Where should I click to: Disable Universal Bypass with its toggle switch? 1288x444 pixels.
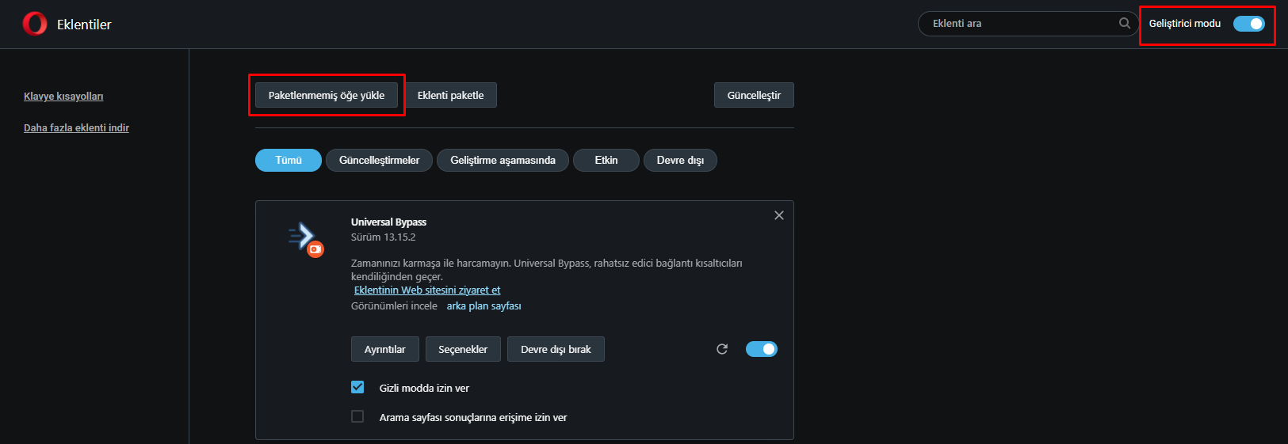762,349
